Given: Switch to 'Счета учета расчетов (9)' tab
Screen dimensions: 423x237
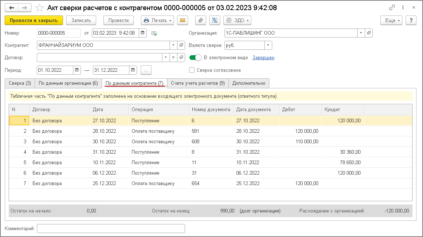Looking at the screenshot, I should coord(198,83).
